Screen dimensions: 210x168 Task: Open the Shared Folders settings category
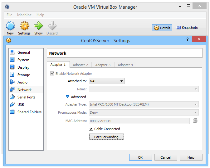click(x=26, y=112)
